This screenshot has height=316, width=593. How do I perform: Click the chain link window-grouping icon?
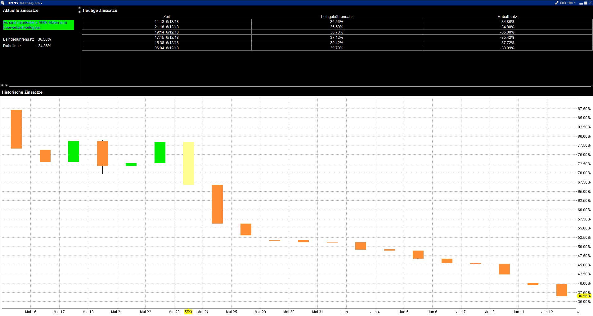point(563,3)
